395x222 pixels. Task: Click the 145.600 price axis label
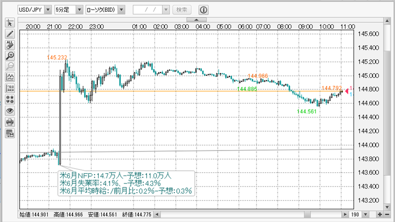pos(368,34)
